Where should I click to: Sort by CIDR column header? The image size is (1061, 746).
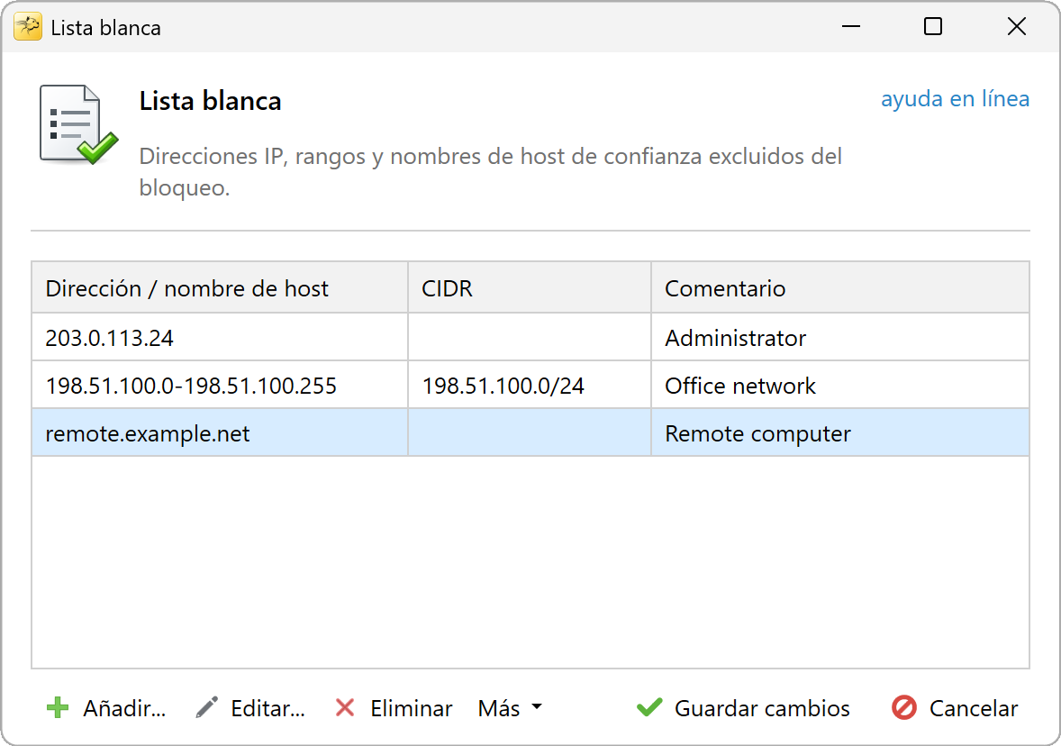pos(530,287)
